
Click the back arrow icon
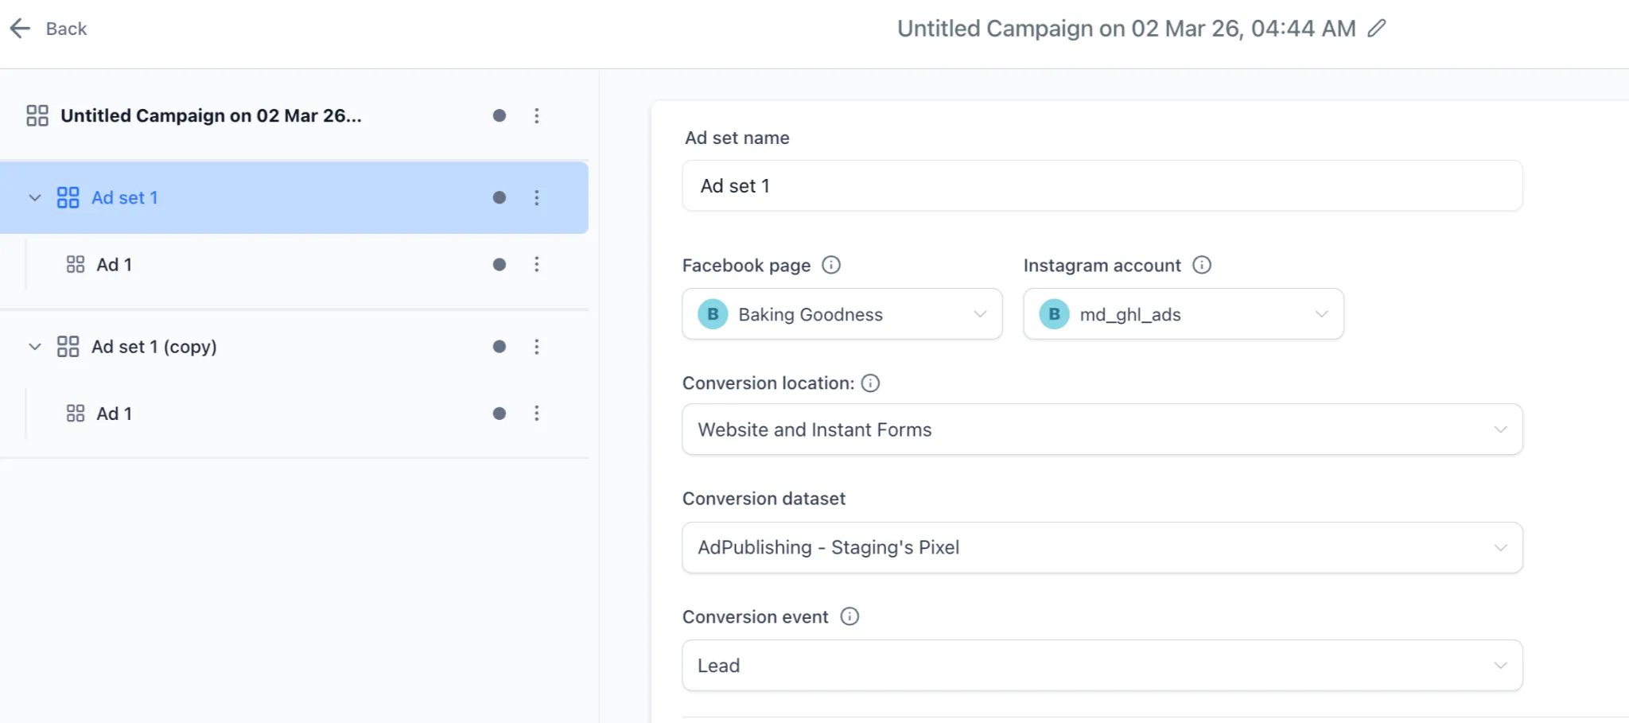tap(20, 29)
